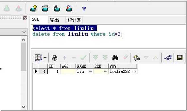
Task: Expand the left panel dropdown chevron
Action: click(24, 32)
